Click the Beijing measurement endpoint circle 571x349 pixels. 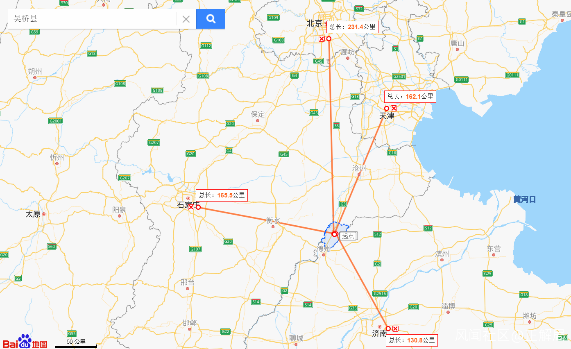click(329, 39)
